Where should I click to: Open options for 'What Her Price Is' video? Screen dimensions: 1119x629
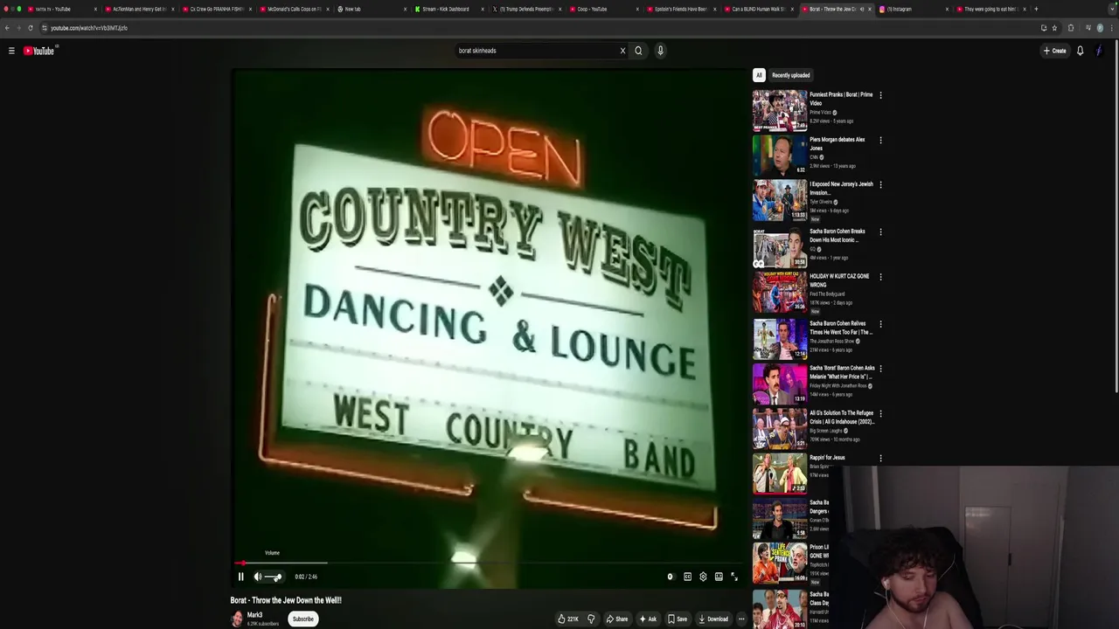[x=880, y=369]
